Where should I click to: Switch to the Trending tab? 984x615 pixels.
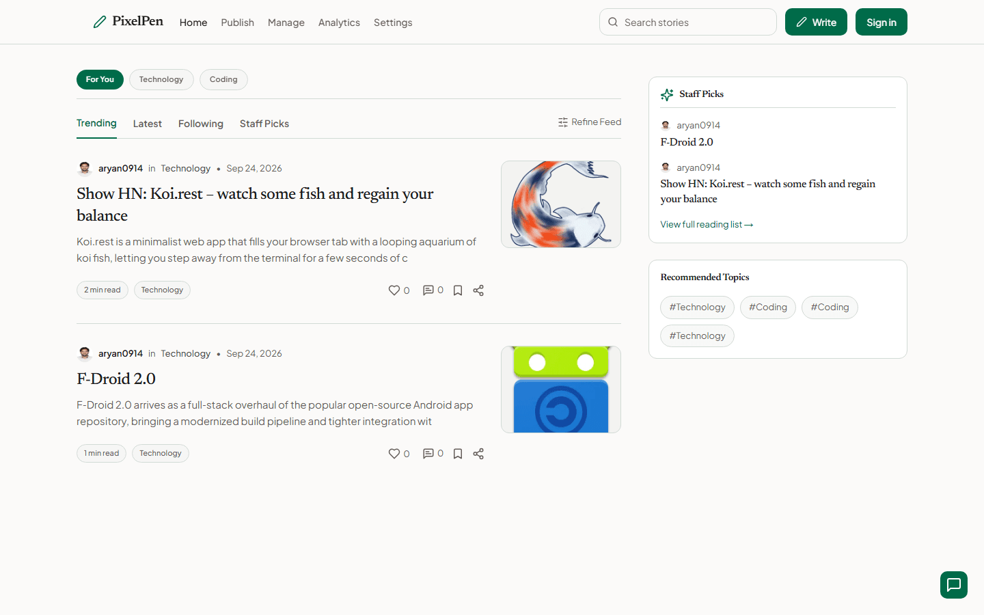pos(96,124)
